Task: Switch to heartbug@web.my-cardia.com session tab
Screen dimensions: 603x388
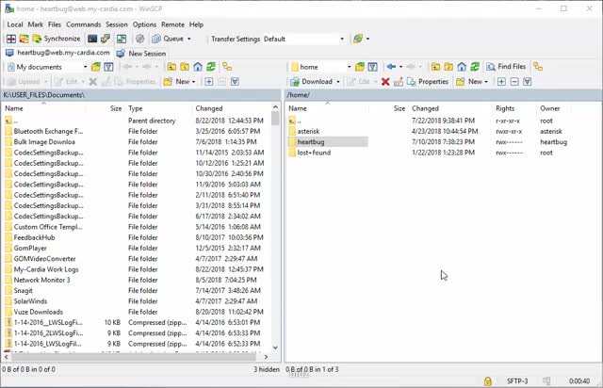Action: point(57,53)
